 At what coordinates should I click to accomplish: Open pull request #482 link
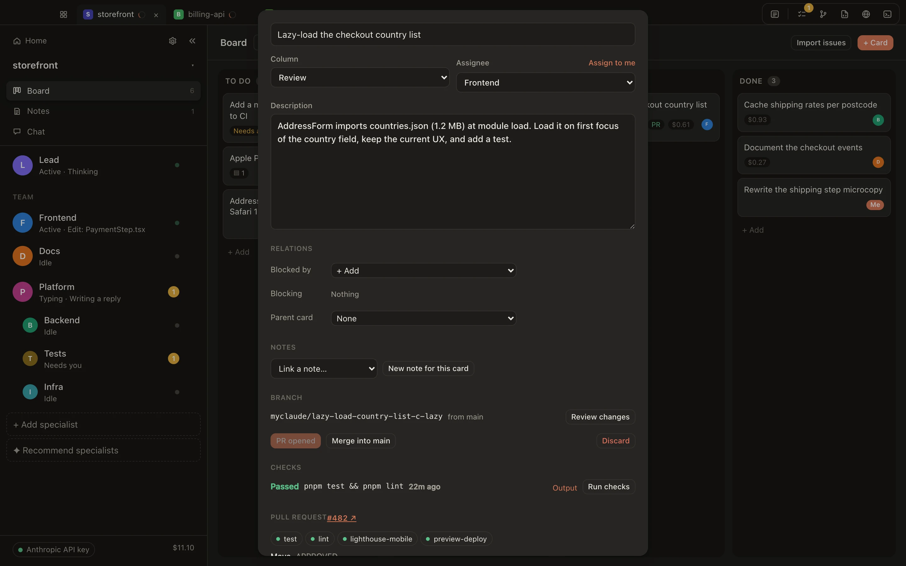pos(341,518)
